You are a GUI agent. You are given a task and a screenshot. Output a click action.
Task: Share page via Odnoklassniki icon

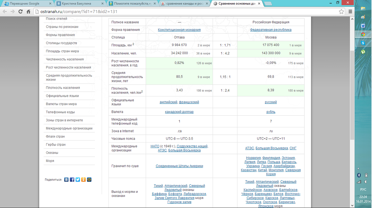click(83, 180)
